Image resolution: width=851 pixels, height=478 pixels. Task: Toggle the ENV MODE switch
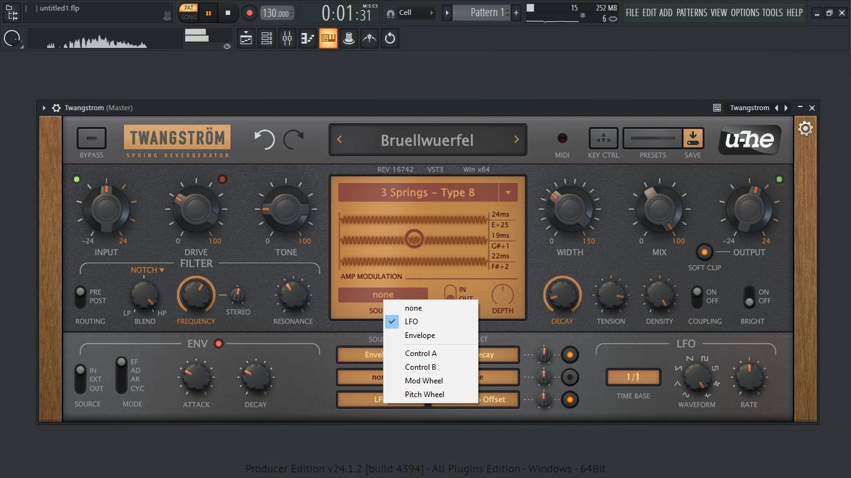[121, 375]
